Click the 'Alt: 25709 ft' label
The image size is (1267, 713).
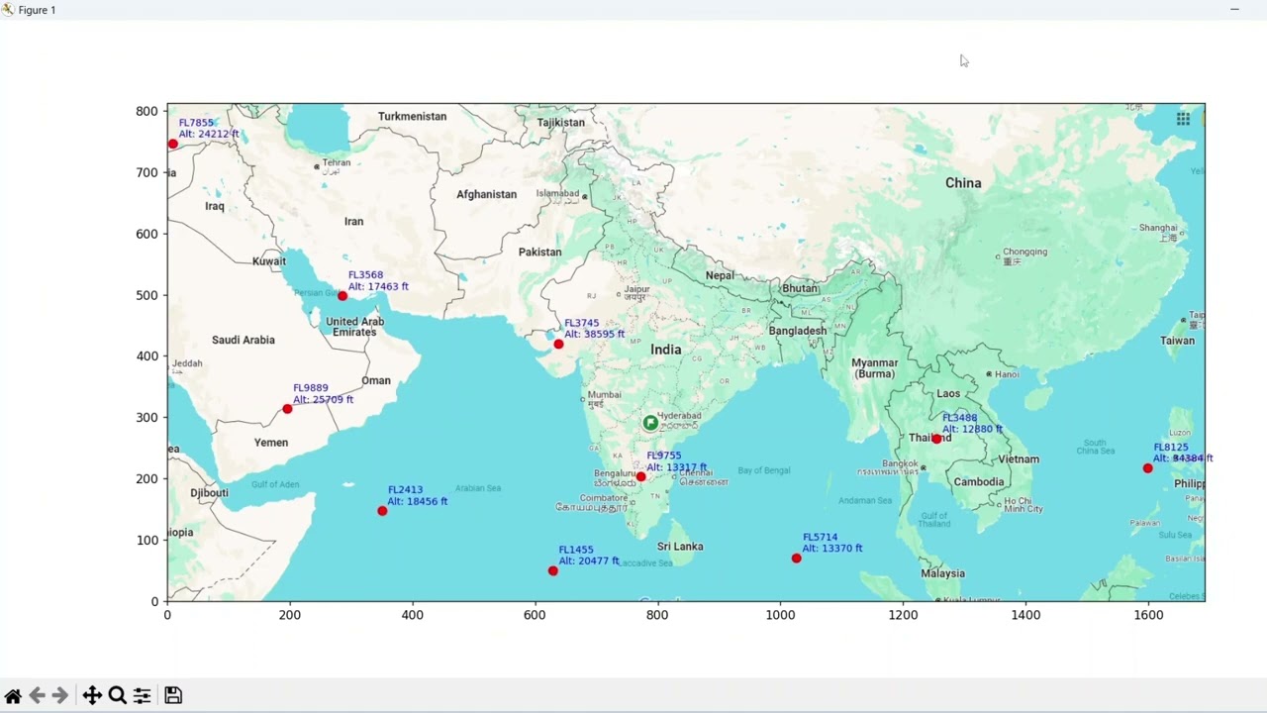tap(323, 399)
